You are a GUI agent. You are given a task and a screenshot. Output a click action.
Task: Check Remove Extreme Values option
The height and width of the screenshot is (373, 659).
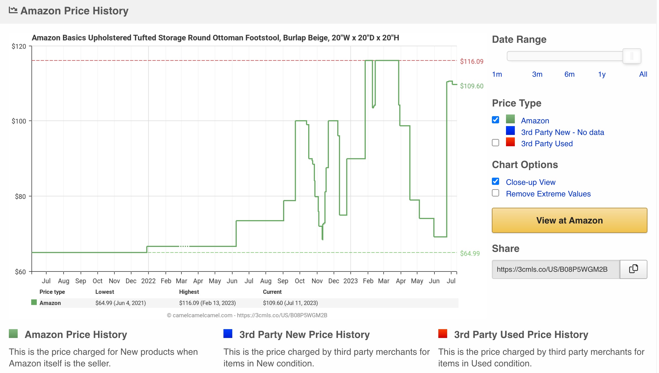[x=495, y=193]
